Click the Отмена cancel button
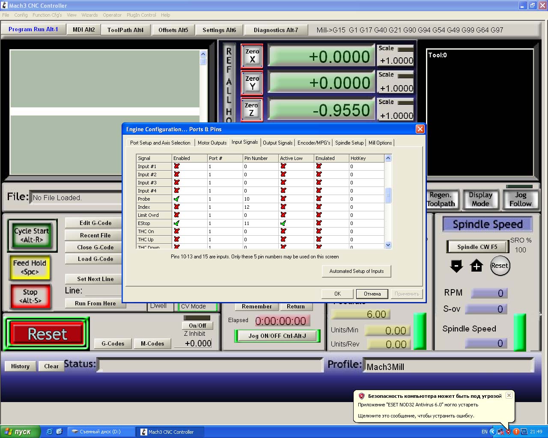548x438 pixels. pyautogui.click(x=372, y=294)
